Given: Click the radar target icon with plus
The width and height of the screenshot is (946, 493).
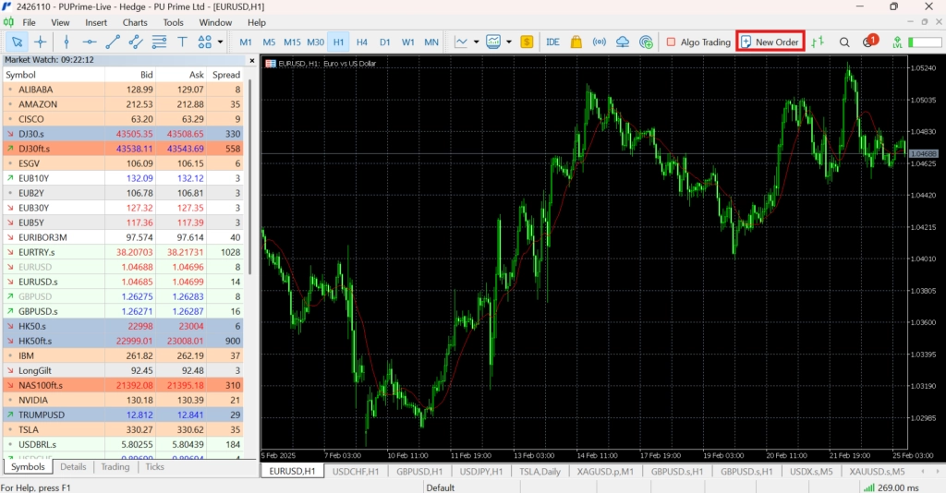Looking at the screenshot, I should click(646, 42).
